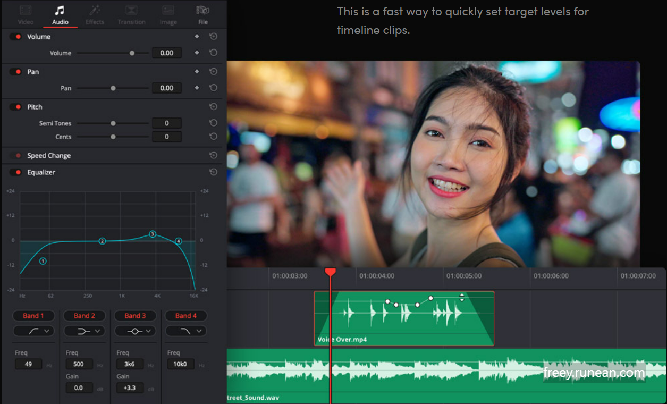The height and width of the screenshot is (404, 667).
Task: Disable the Equalizer toggle
Action: coord(15,172)
